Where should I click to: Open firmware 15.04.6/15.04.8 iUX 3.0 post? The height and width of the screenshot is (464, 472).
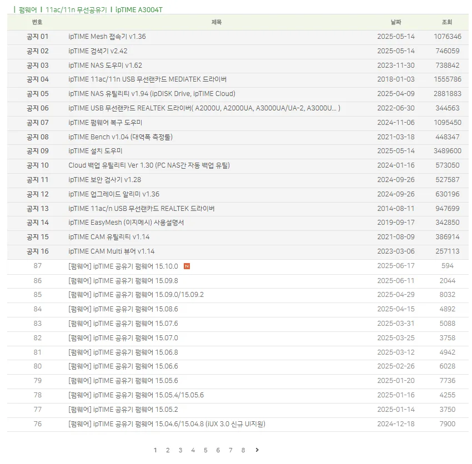pos(167,424)
